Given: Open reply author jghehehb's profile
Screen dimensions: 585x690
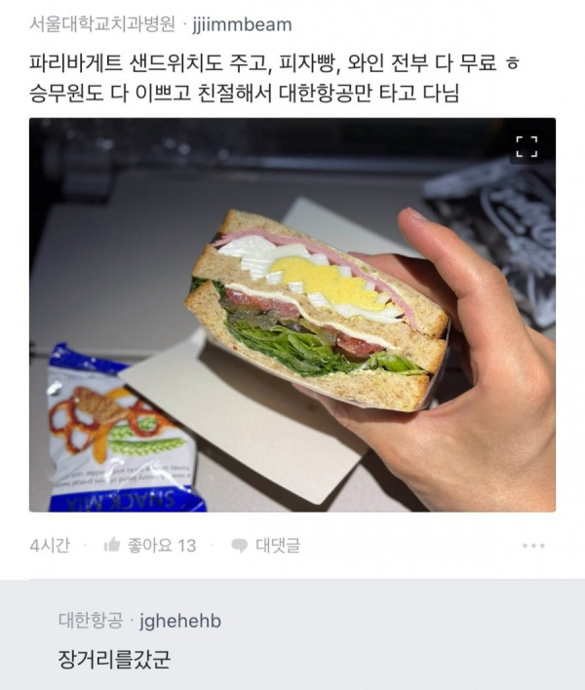Looking at the screenshot, I should click(x=180, y=621).
